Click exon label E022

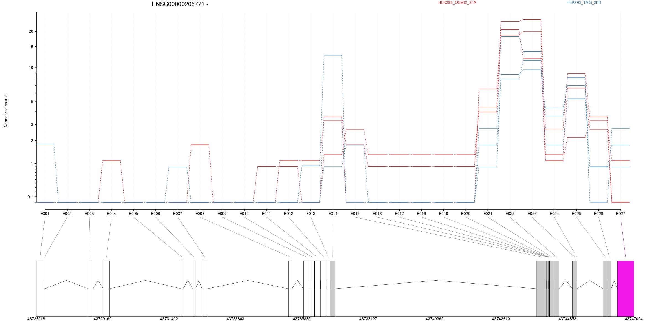pos(510,214)
